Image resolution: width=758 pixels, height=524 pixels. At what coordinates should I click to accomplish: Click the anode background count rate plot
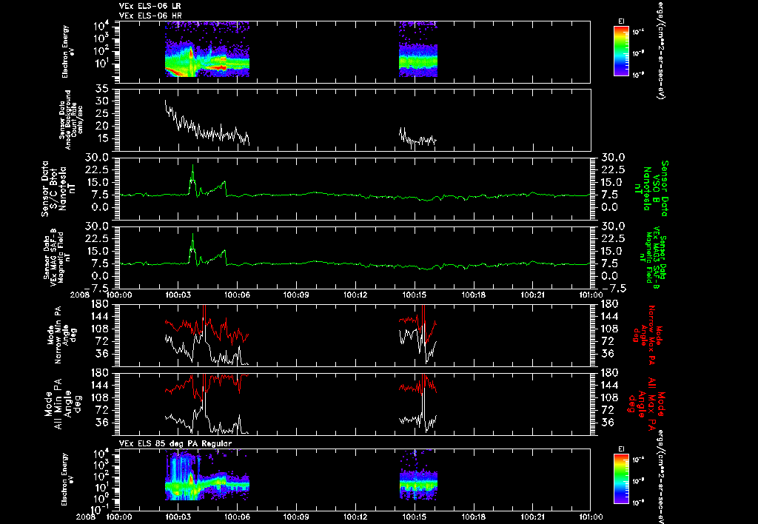point(355,120)
